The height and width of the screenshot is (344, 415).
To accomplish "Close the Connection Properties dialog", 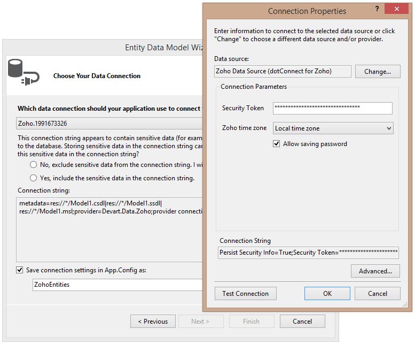I will click(x=397, y=10).
